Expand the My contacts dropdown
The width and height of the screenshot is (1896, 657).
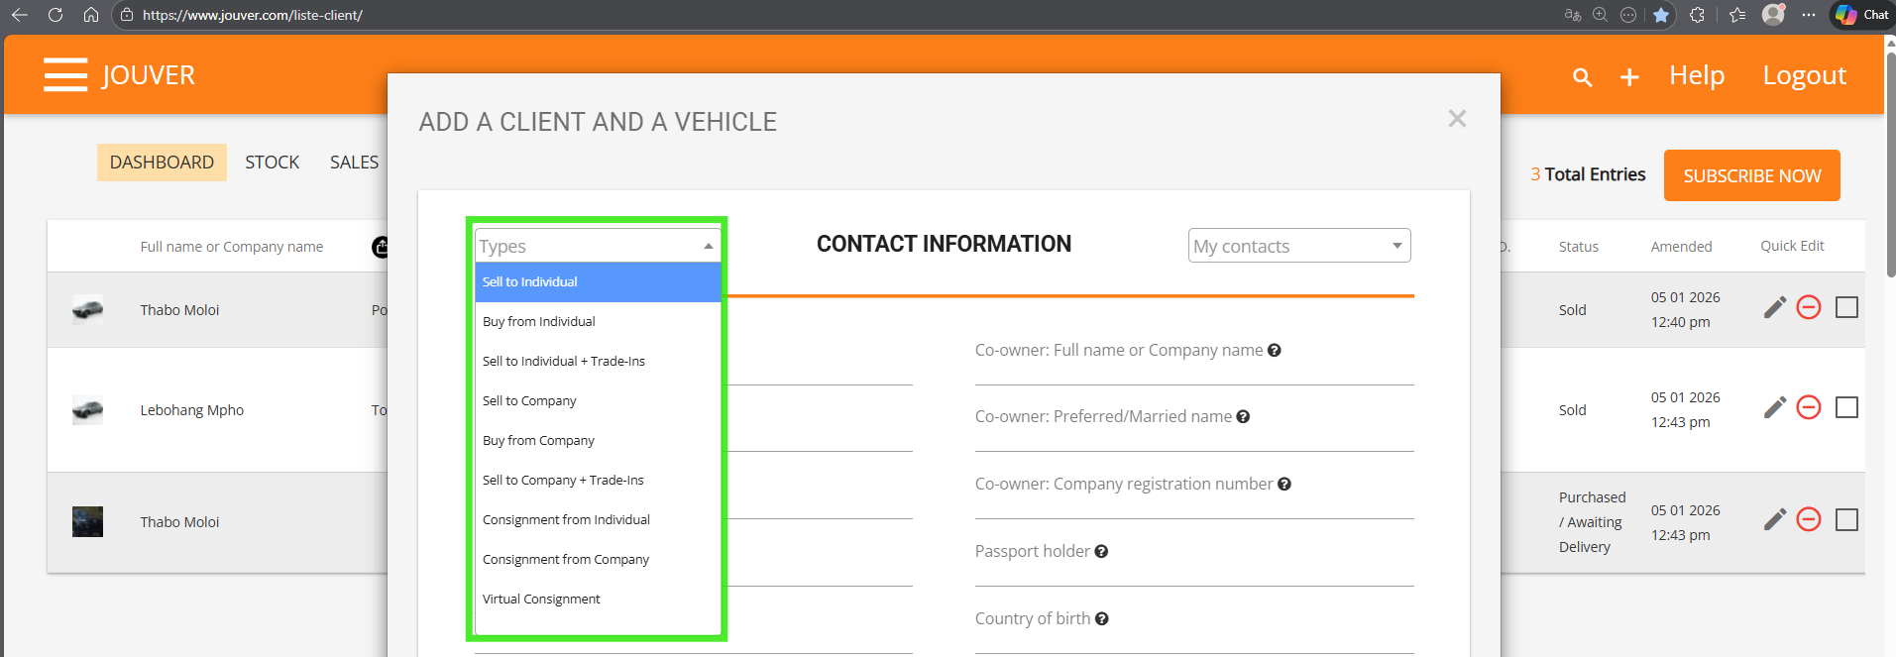coord(1298,246)
